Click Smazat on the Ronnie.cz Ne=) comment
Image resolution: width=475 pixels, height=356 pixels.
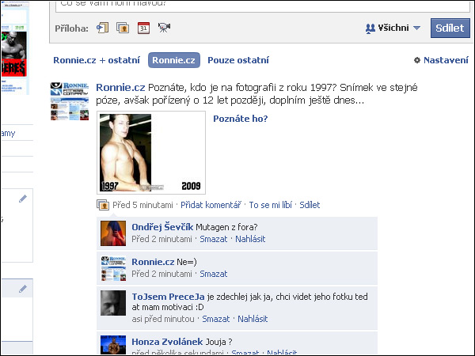(x=214, y=274)
